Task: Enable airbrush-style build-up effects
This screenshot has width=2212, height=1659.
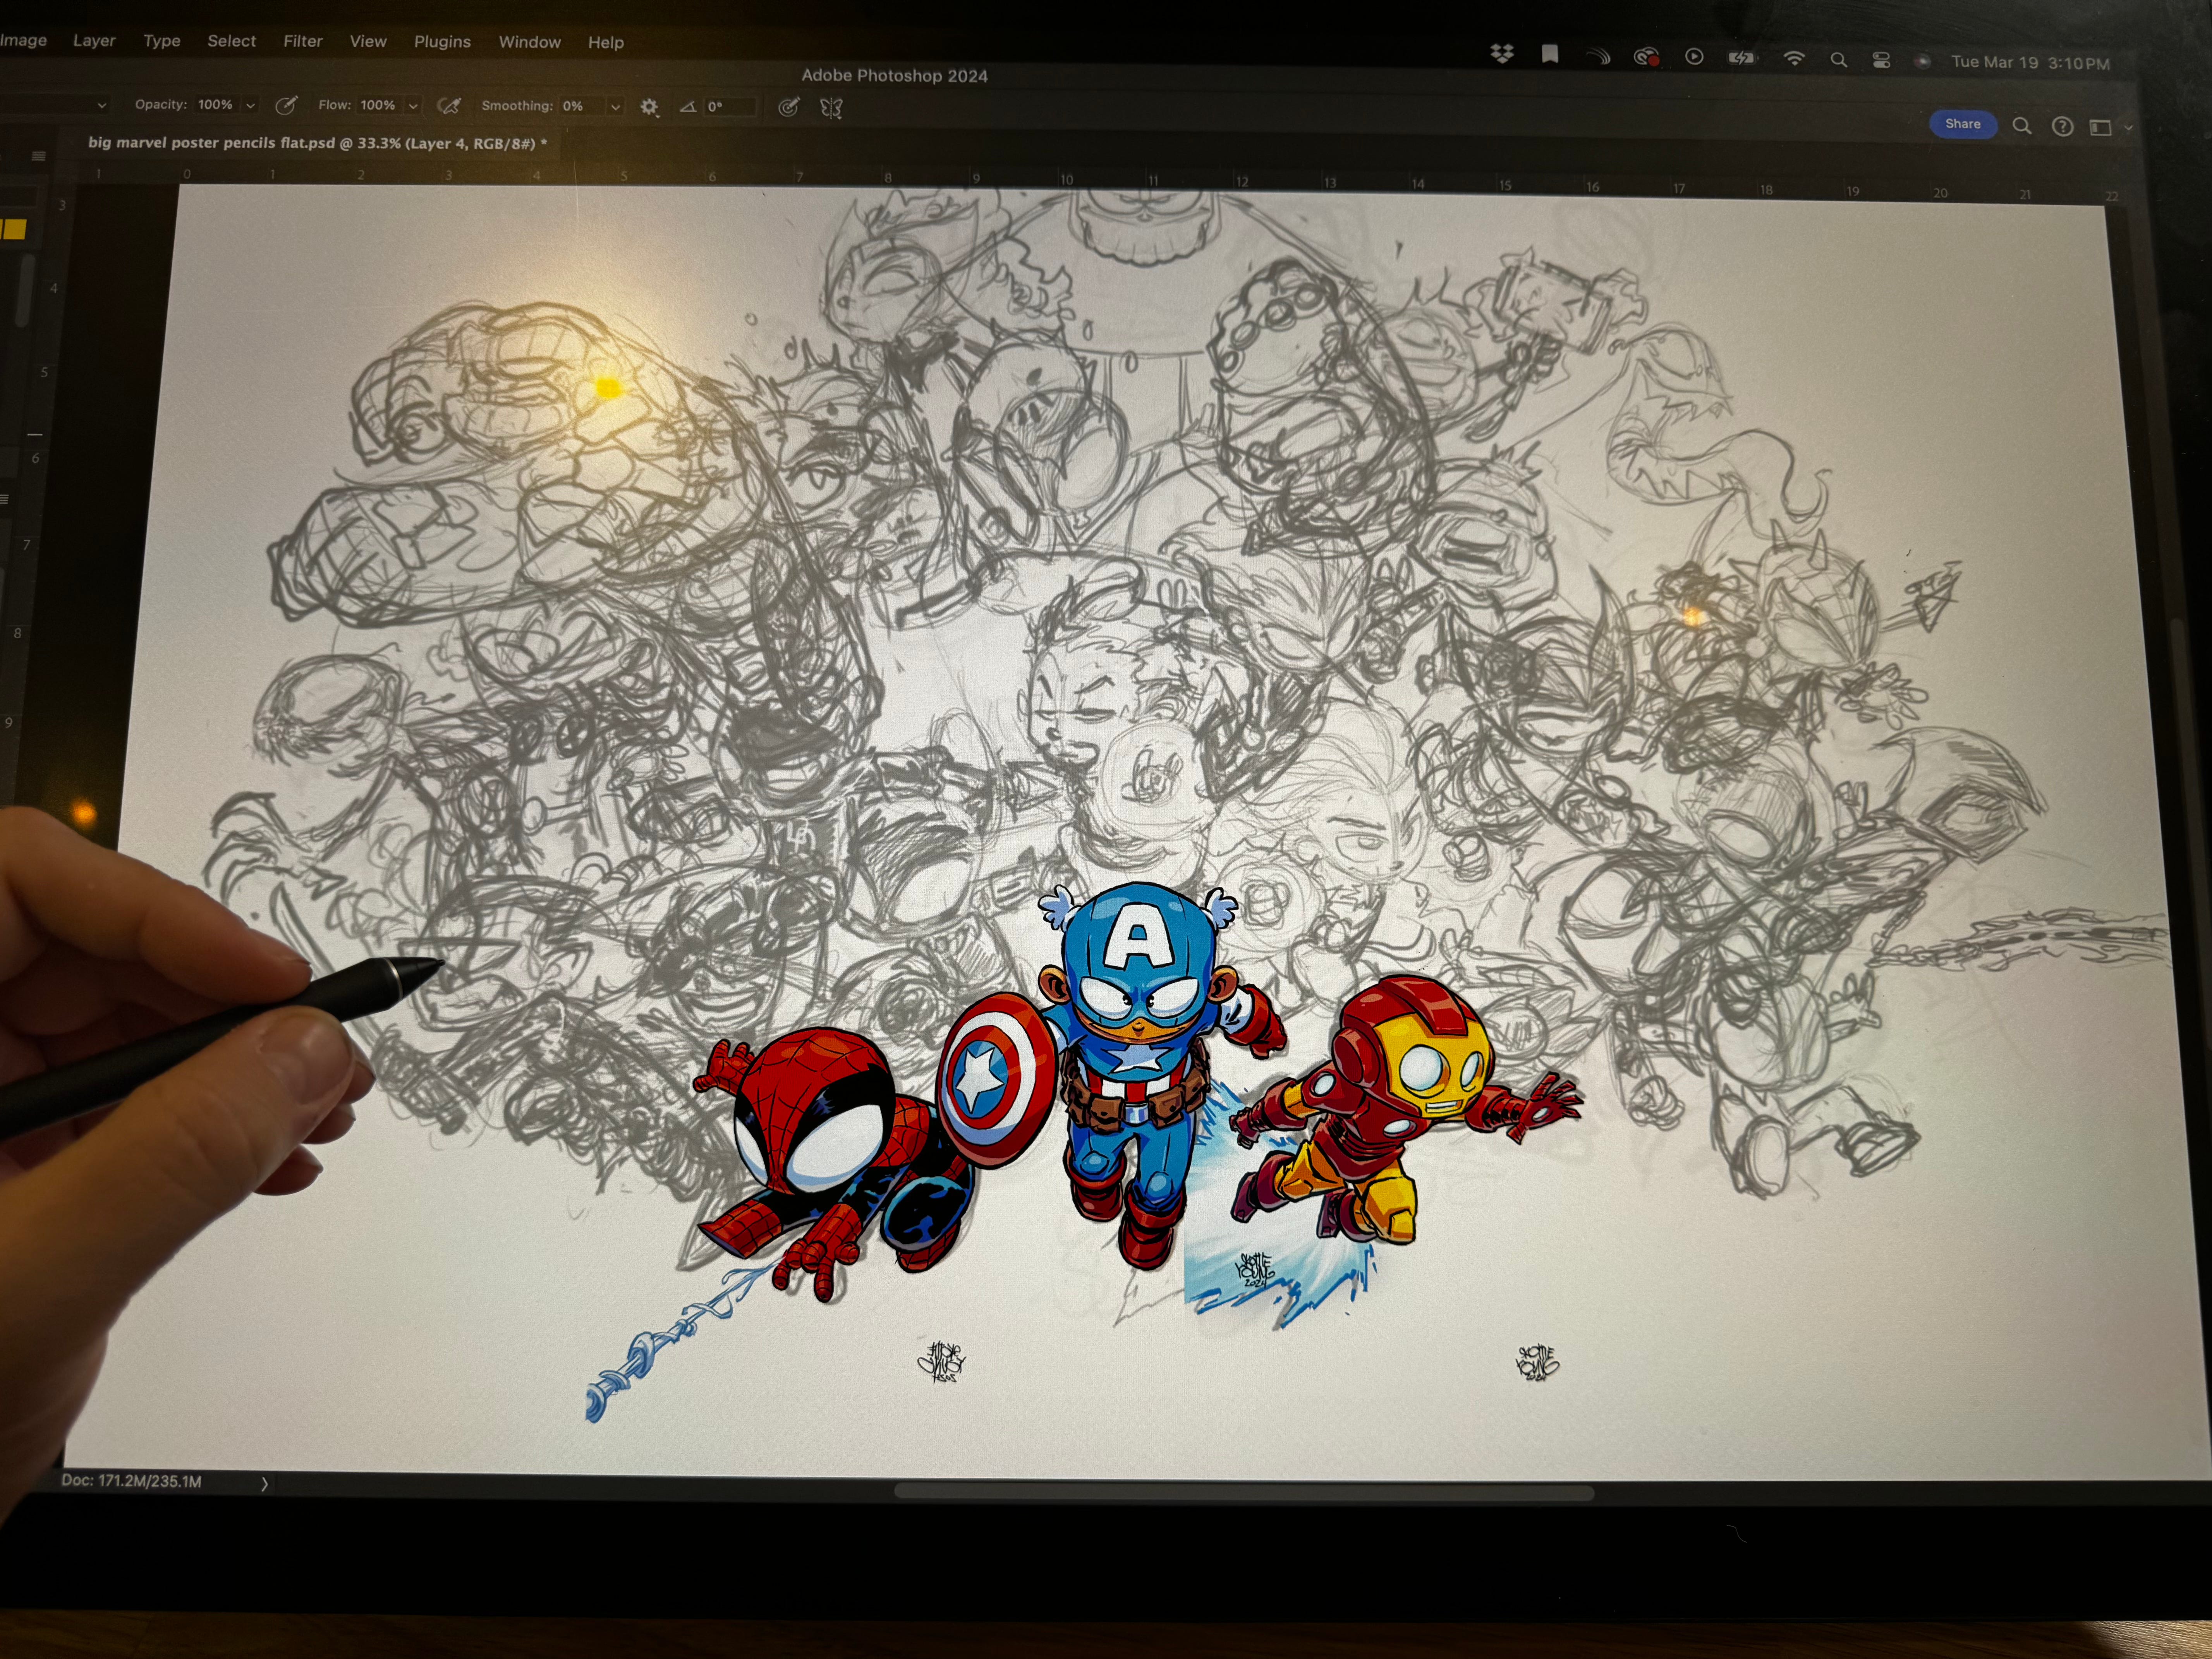Action: pyautogui.click(x=449, y=106)
